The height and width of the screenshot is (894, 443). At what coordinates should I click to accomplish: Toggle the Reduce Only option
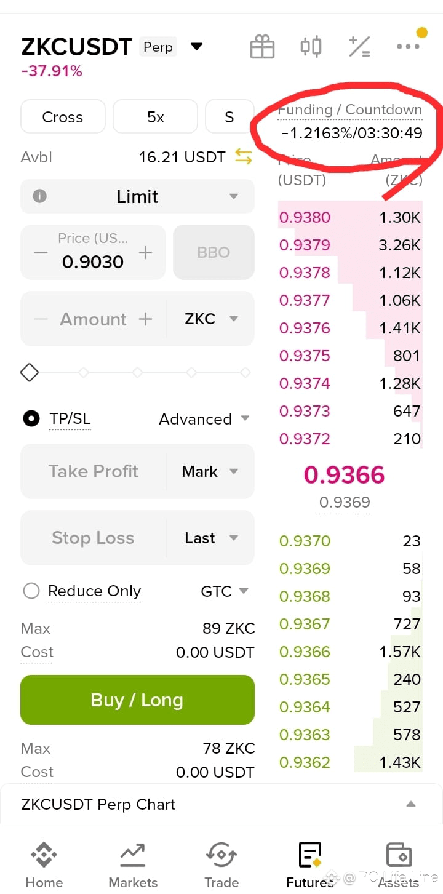point(31,591)
